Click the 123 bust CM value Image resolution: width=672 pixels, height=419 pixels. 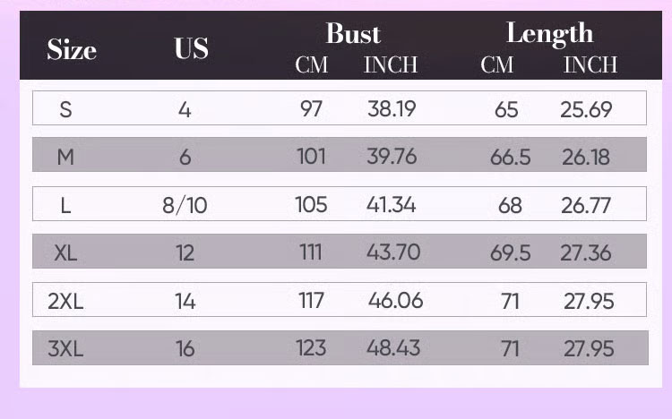click(x=311, y=347)
